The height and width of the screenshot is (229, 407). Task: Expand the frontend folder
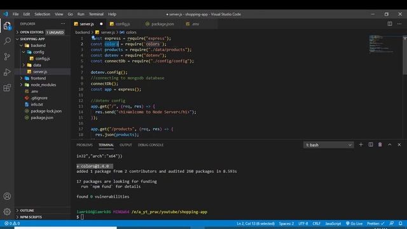coord(38,78)
